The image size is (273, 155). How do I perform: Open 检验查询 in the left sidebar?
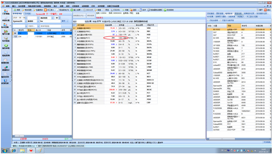point(6,54)
